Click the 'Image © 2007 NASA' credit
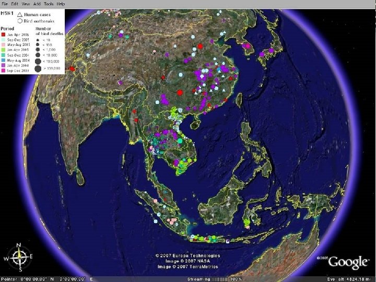 click(187, 261)
